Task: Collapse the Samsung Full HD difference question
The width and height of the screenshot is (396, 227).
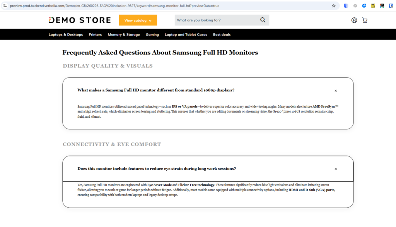Action: (336, 91)
